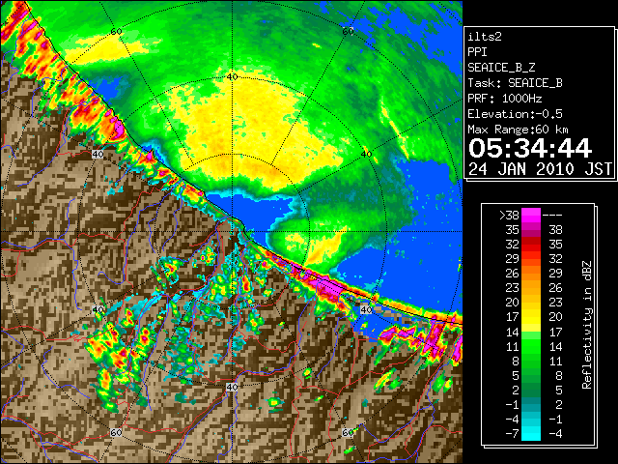This screenshot has width=618, height=464.
Task: Click the '05:34:44' timestamp
Action: pos(530,148)
